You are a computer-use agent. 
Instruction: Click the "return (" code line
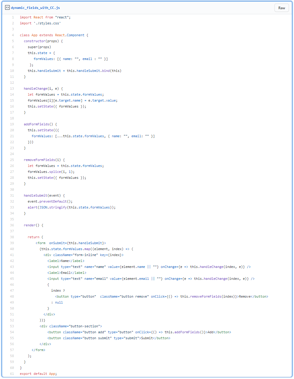click(x=35, y=237)
